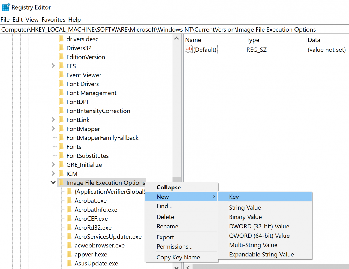Click the Registry Editor app icon in title bar
349x269 pixels.
pyautogui.click(x=5, y=7)
